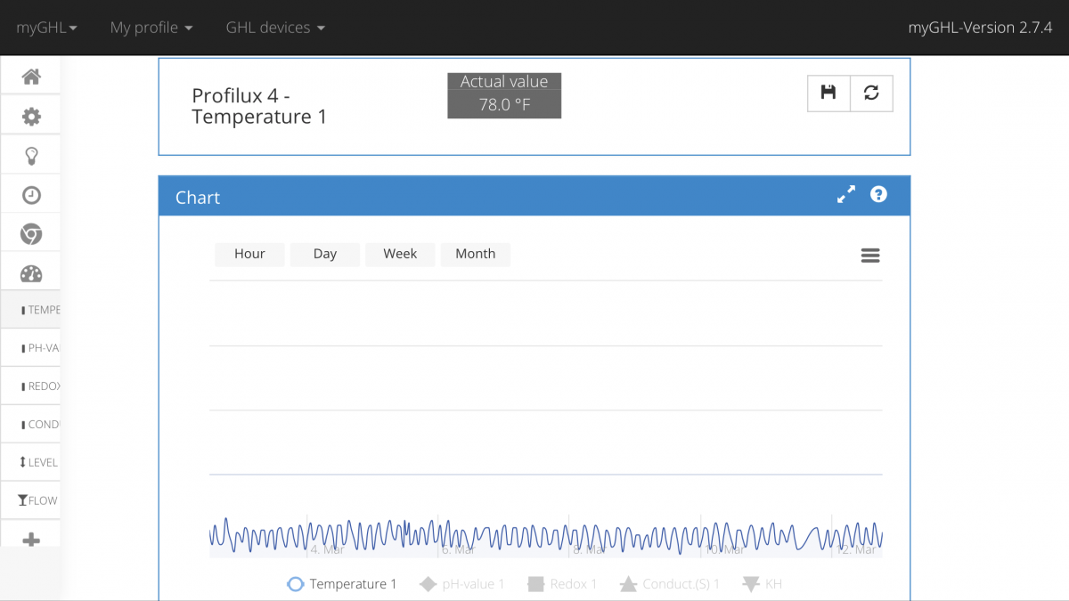The width and height of the screenshot is (1069, 601).
Task: Click the Profilux 4 - Temperature 1 title
Action: coord(259,106)
